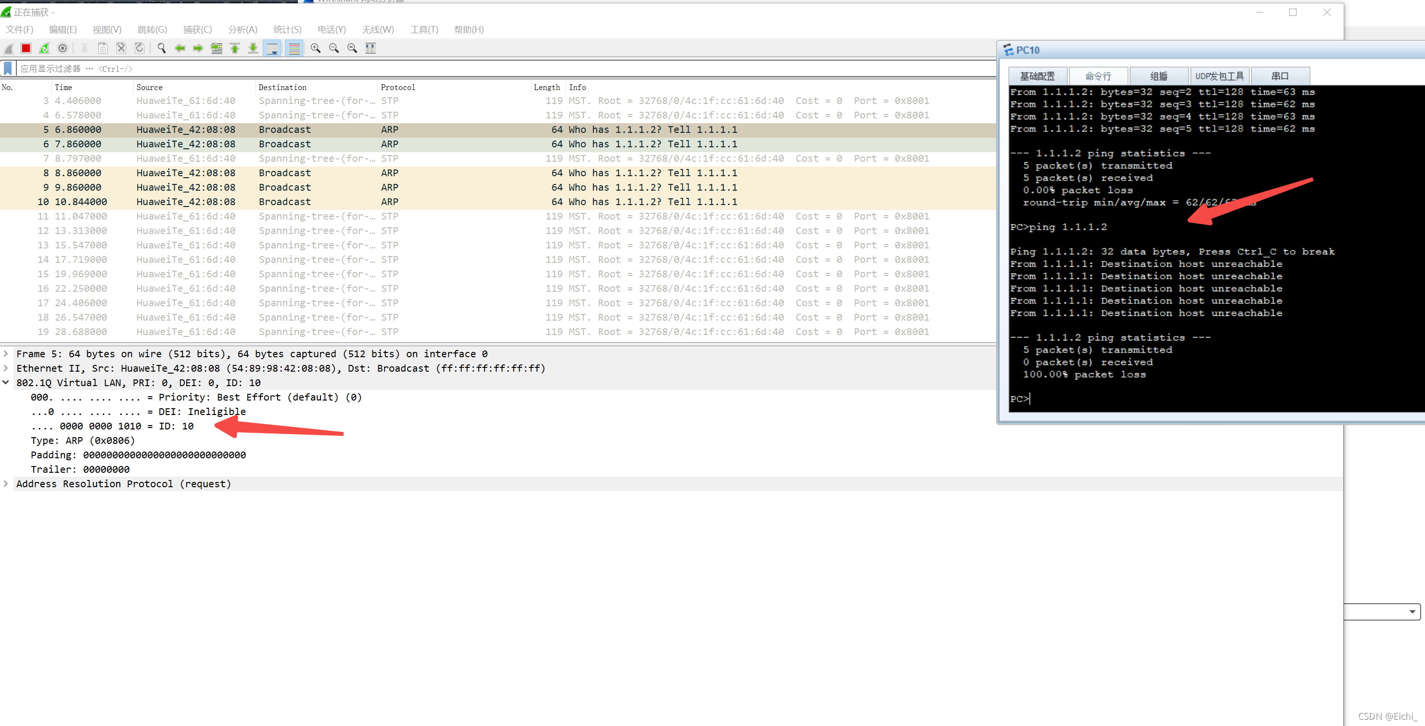Open the 无线(W) menu
This screenshot has width=1425, height=726.
point(378,29)
